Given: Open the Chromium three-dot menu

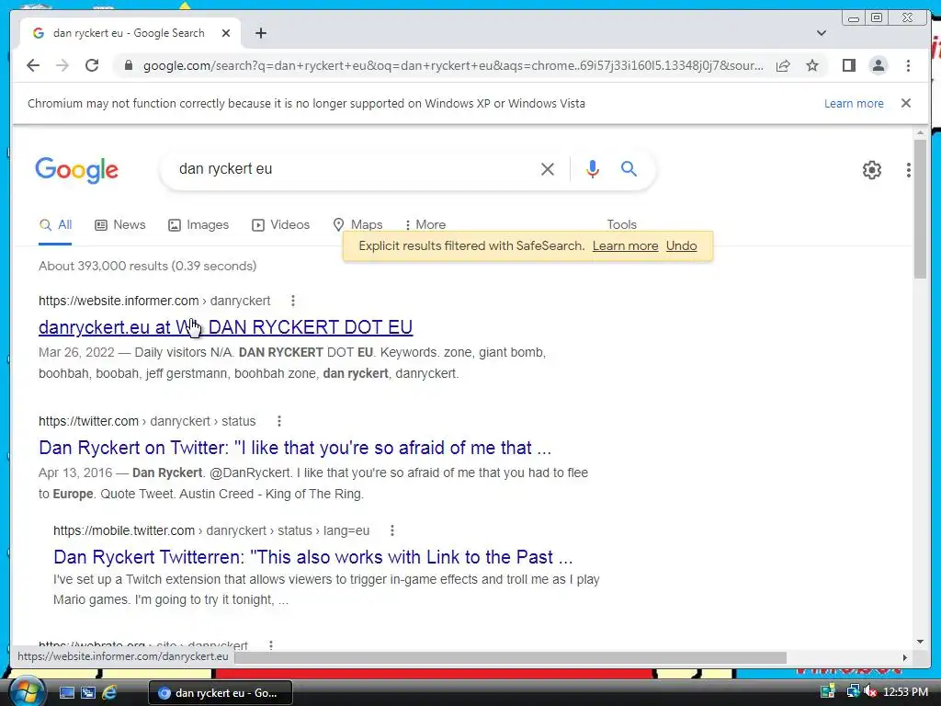Looking at the screenshot, I should point(908,65).
